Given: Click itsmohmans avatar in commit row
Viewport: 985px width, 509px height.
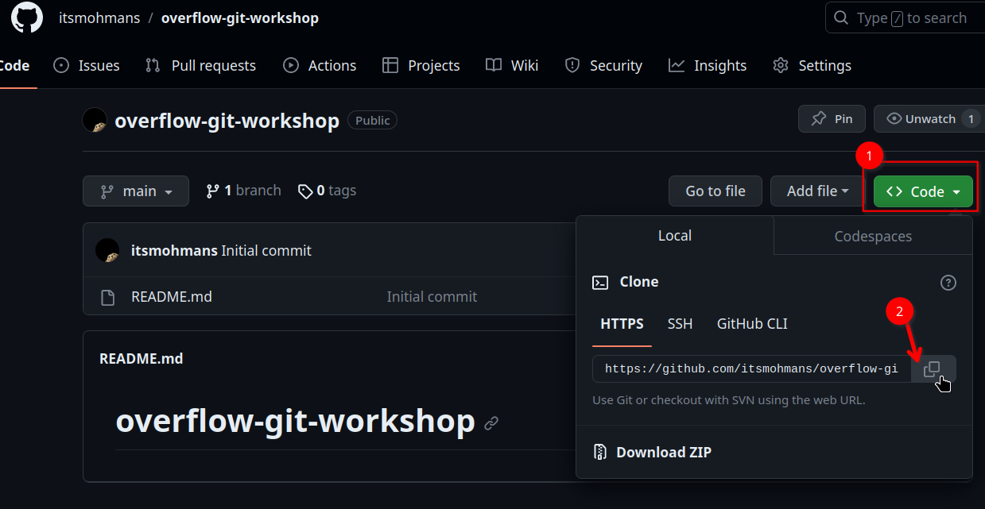Looking at the screenshot, I should point(107,250).
